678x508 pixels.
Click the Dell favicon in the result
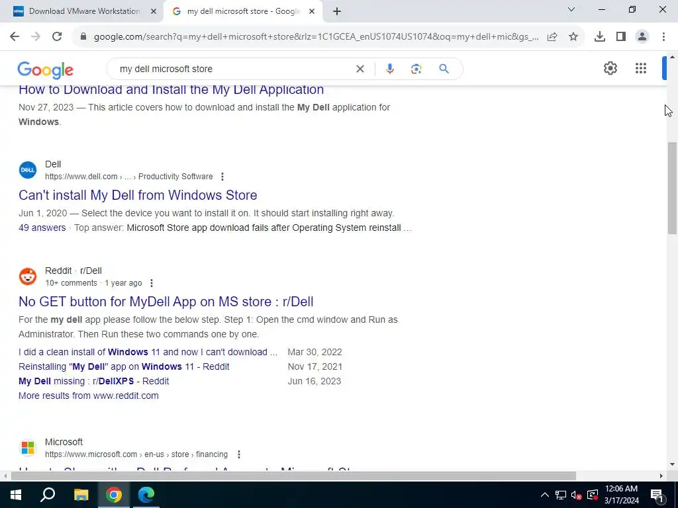pyautogui.click(x=28, y=170)
